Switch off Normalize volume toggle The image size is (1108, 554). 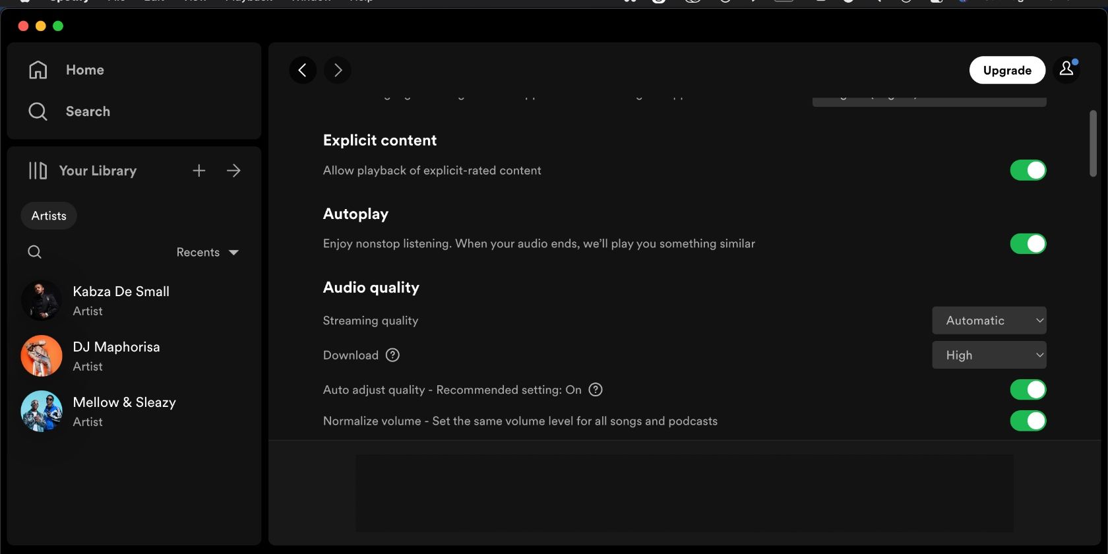[x=1028, y=421]
